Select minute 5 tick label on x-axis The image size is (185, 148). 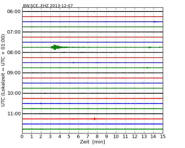[x=69, y=136]
